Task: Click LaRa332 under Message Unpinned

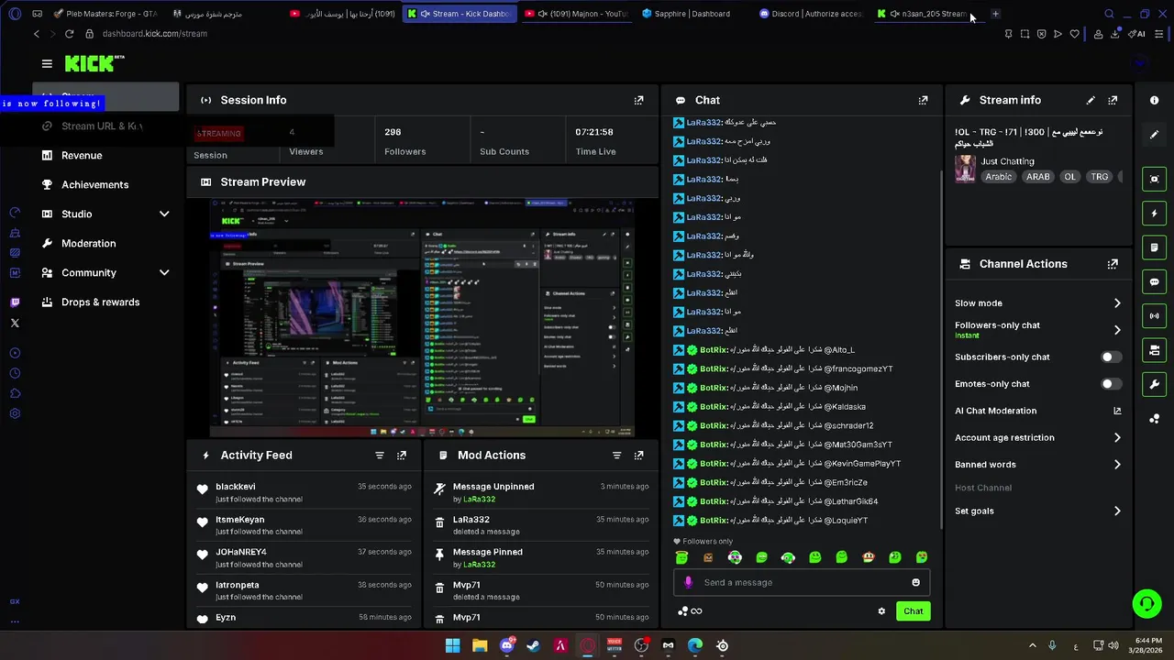Action: point(479,500)
